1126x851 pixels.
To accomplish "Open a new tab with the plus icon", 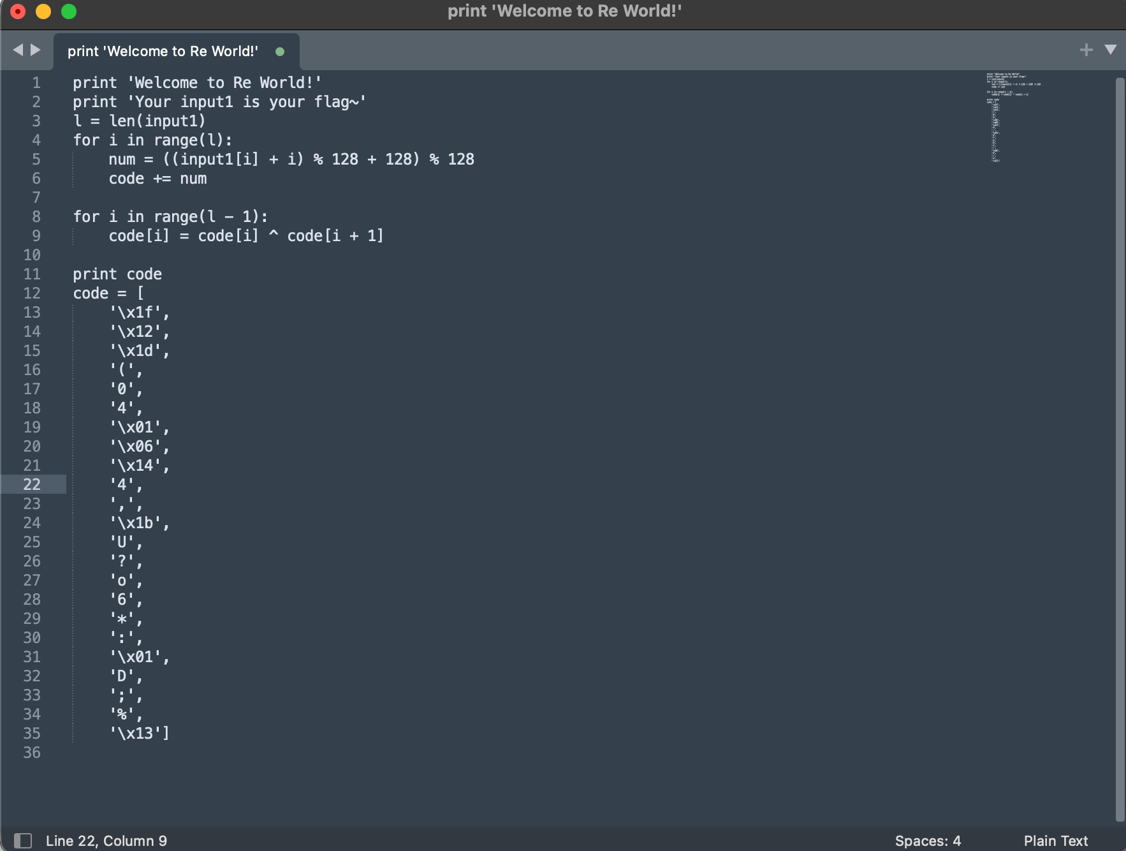I will tap(1086, 50).
